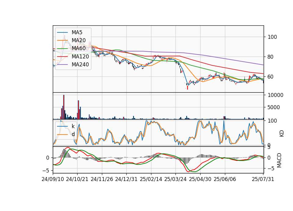
Task: Click the 25/07/31 date axis label
Action: pyautogui.click(x=263, y=179)
